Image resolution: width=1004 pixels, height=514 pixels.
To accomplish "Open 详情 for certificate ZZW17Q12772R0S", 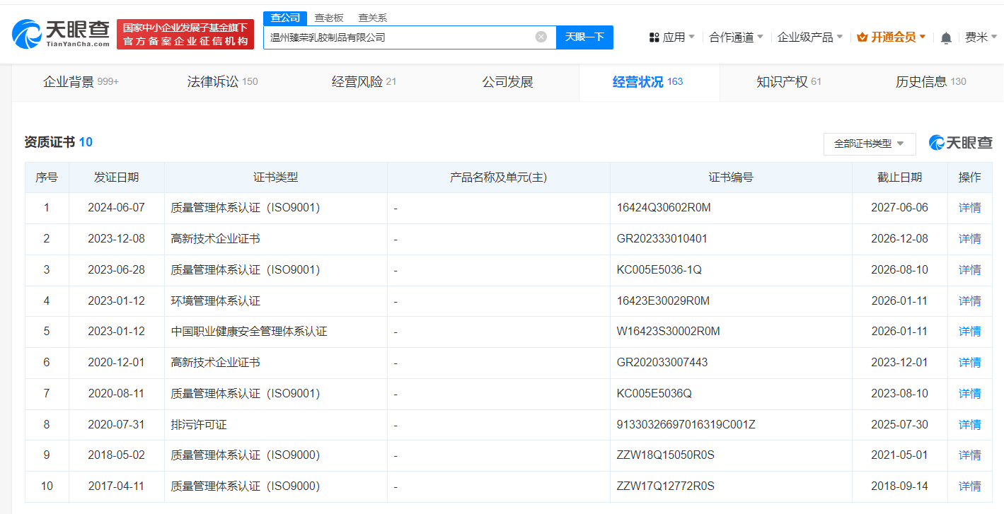I will tap(969, 486).
